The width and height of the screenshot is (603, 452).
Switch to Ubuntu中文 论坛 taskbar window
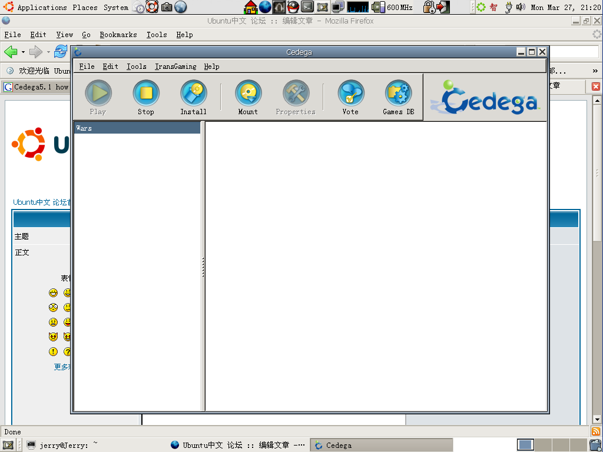coord(238,445)
